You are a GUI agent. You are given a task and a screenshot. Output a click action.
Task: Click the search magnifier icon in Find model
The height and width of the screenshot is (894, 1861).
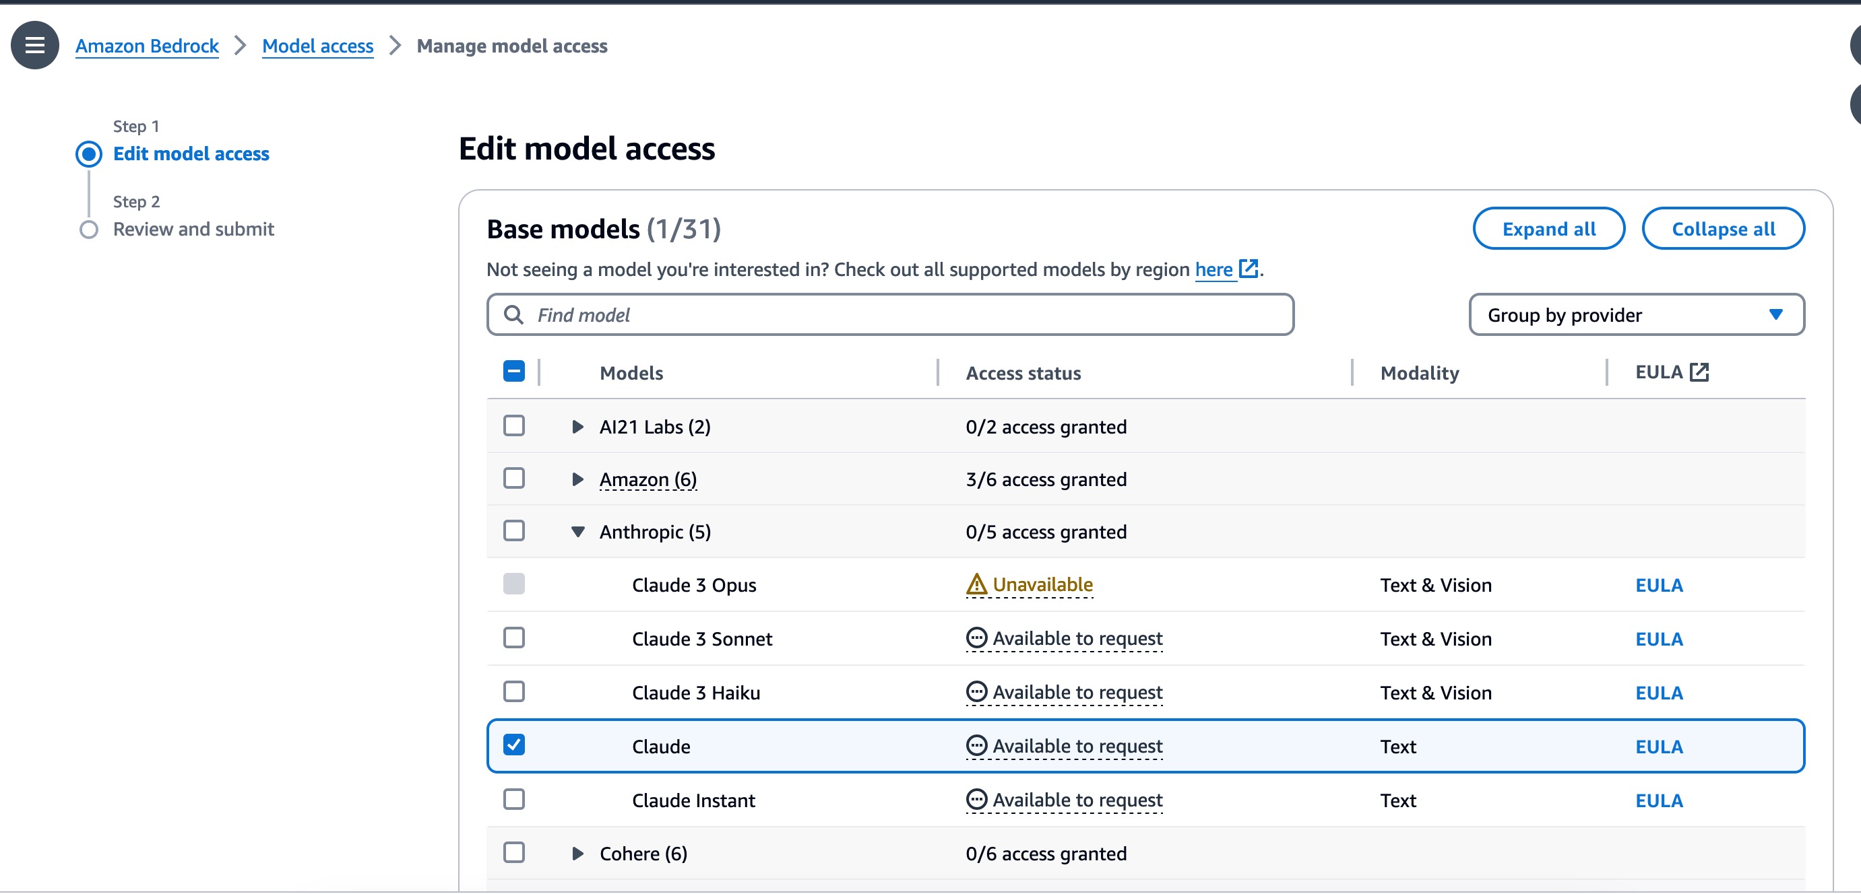513,314
